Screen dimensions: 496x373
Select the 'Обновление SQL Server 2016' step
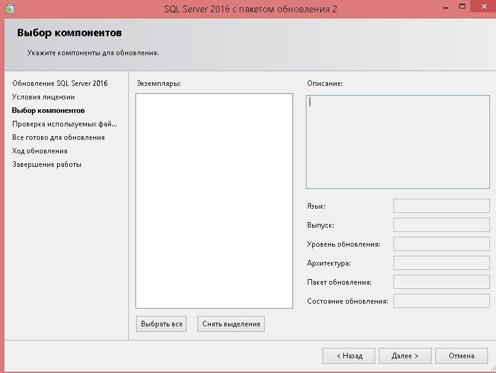tap(60, 83)
